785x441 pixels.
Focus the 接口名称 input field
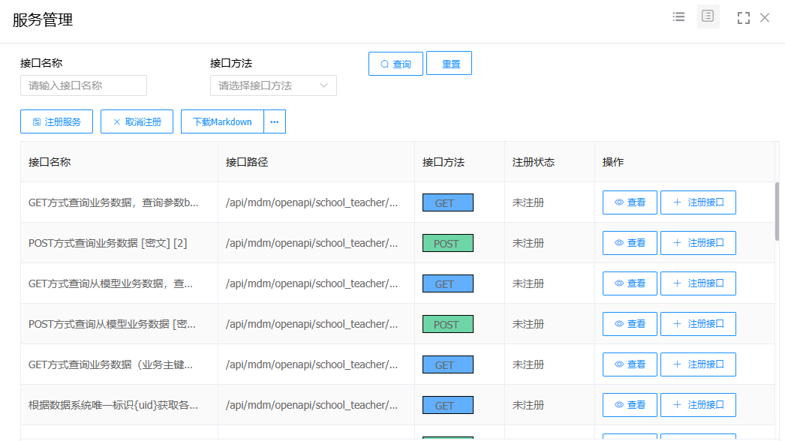pos(83,85)
